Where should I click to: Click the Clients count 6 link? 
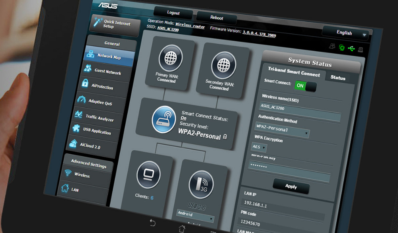pyautogui.click(x=152, y=198)
